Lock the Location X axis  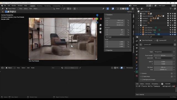click(128, 21)
